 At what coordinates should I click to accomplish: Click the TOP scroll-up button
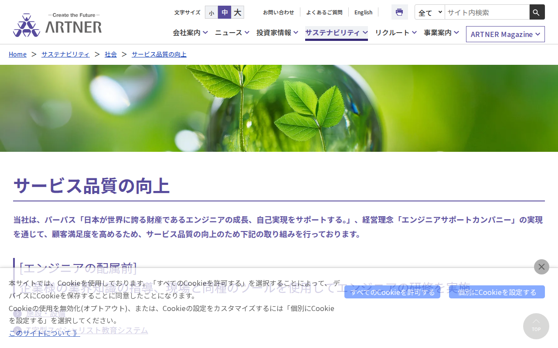click(536, 326)
